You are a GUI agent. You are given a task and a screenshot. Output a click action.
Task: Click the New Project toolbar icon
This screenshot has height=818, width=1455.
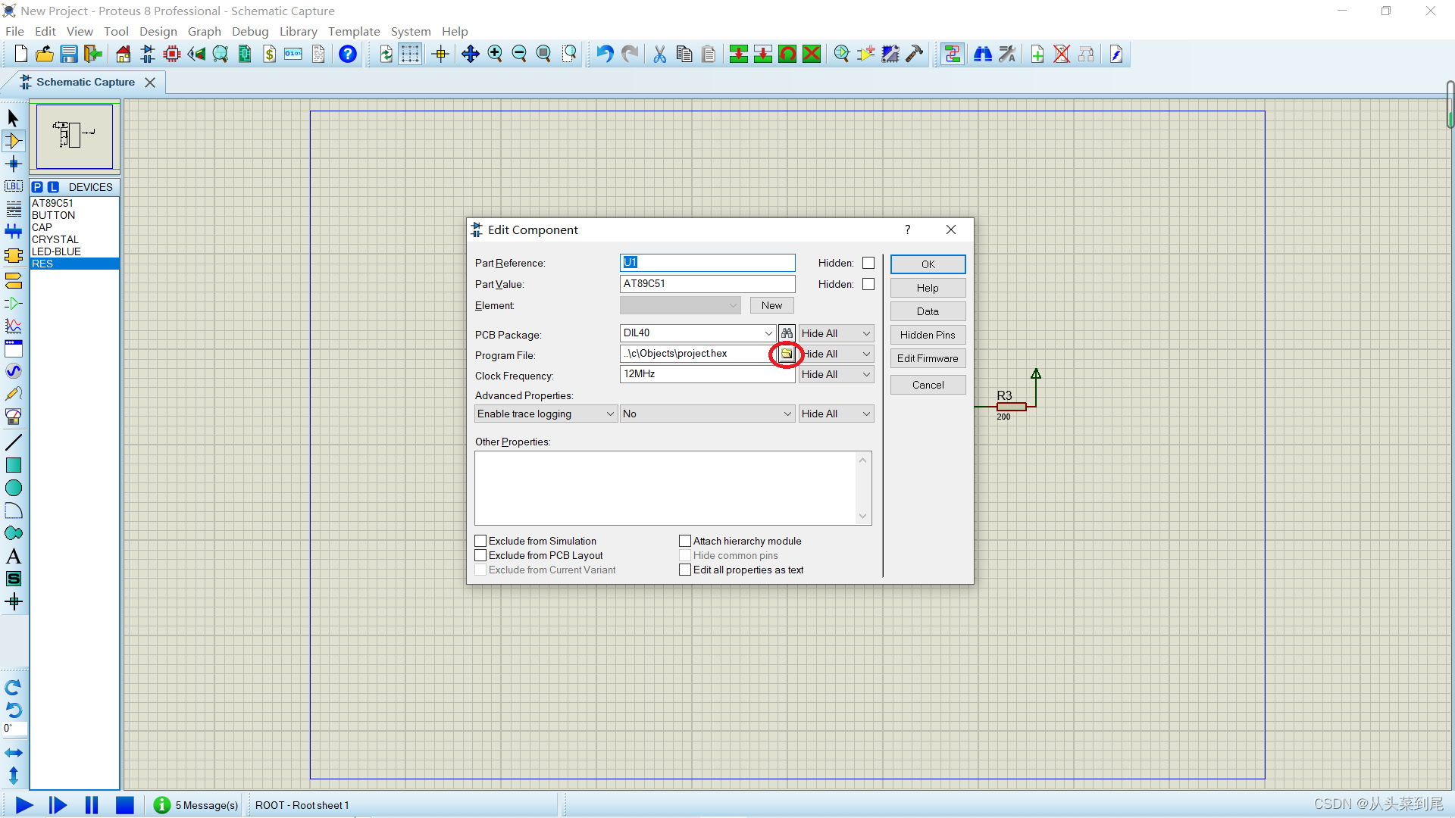pos(20,54)
